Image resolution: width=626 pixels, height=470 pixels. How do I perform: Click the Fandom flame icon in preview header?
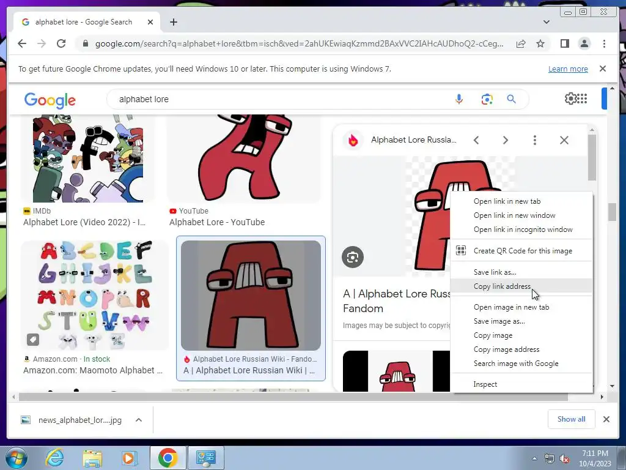coord(353,140)
